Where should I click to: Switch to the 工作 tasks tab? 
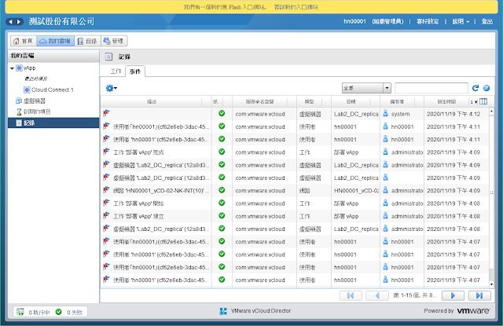[x=116, y=71]
